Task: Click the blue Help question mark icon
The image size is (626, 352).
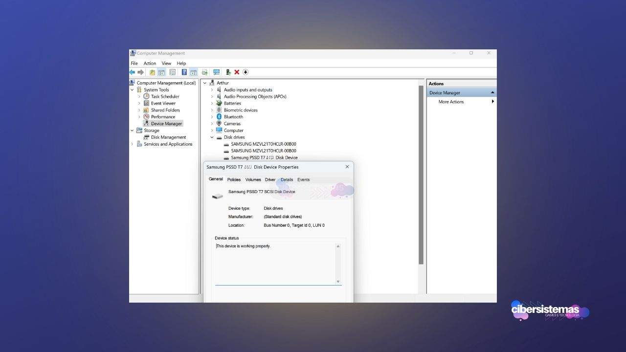Action: [184, 72]
